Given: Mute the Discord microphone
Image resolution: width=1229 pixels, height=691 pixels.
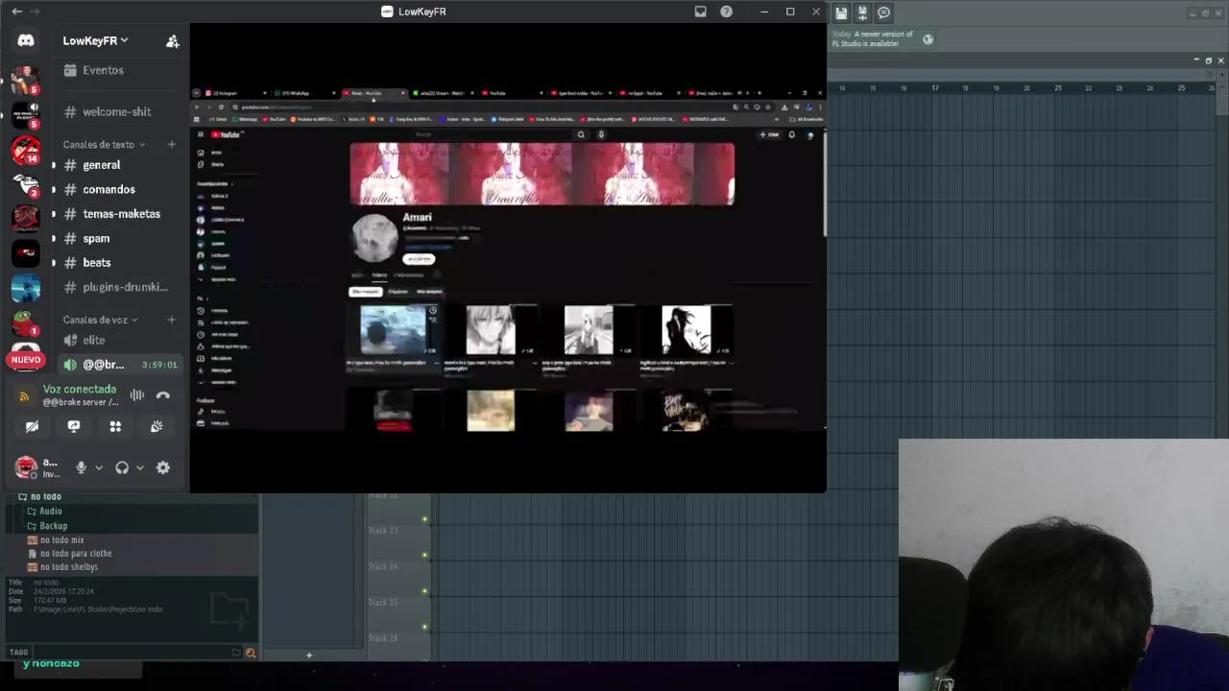Looking at the screenshot, I should pos(81,467).
